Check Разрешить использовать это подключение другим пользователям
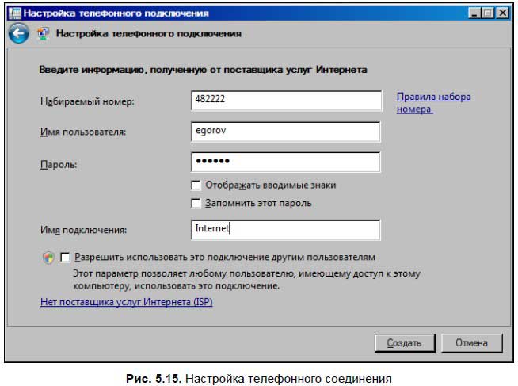This screenshot has height=386, width=518. [x=65, y=257]
